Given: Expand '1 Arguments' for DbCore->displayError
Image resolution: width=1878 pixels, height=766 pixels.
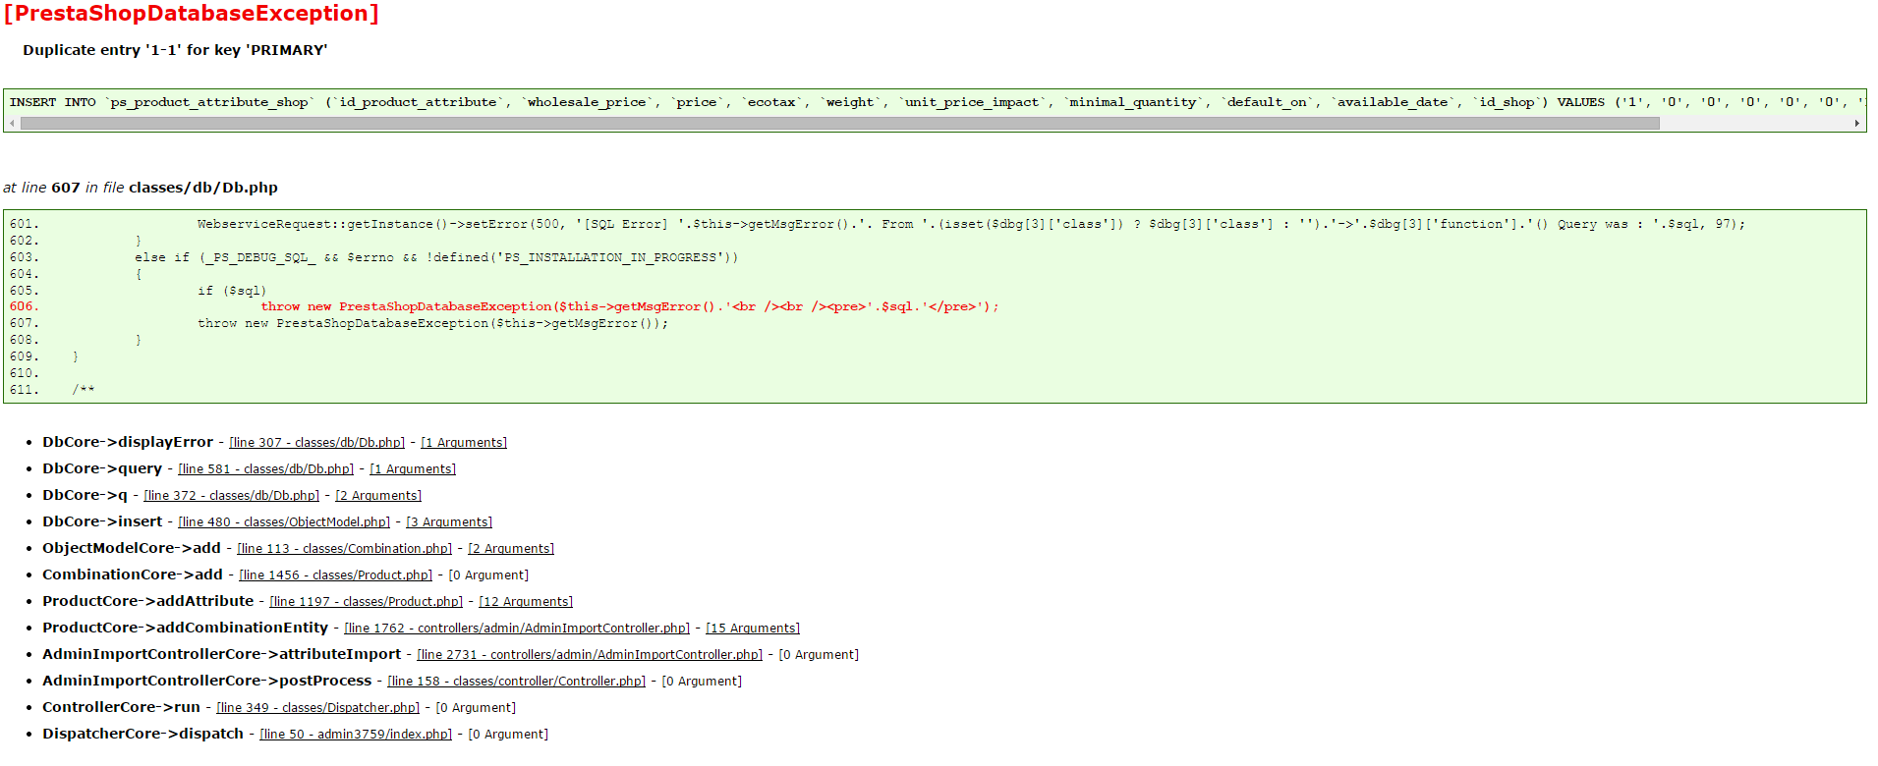Looking at the screenshot, I should (x=464, y=443).
